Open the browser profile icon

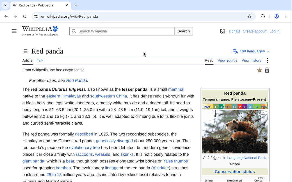[x=277, y=16]
